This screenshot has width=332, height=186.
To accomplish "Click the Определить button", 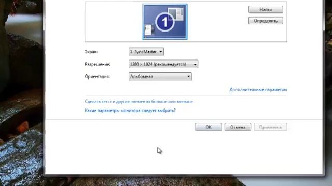I will tap(266, 21).
